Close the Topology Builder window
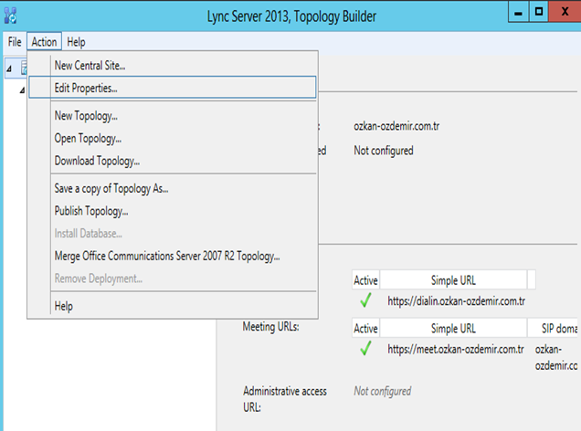This screenshot has height=431, width=581. pyautogui.click(x=565, y=12)
